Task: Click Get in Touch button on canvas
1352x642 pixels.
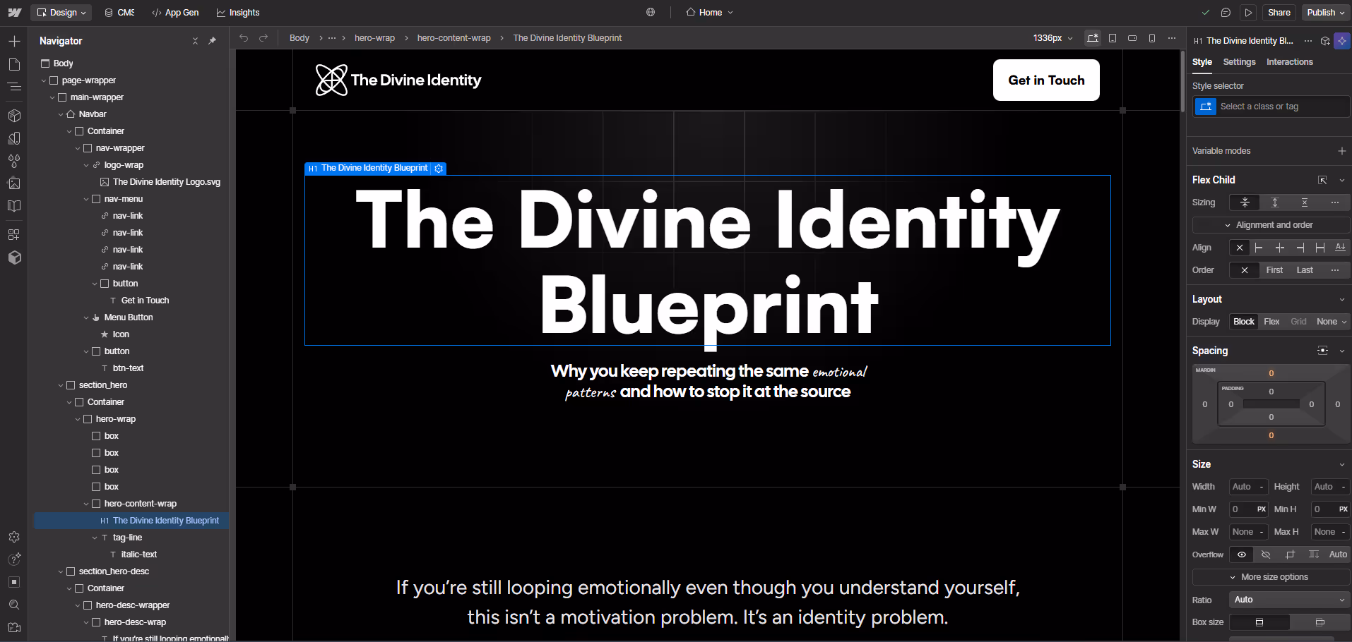Action: (x=1046, y=80)
